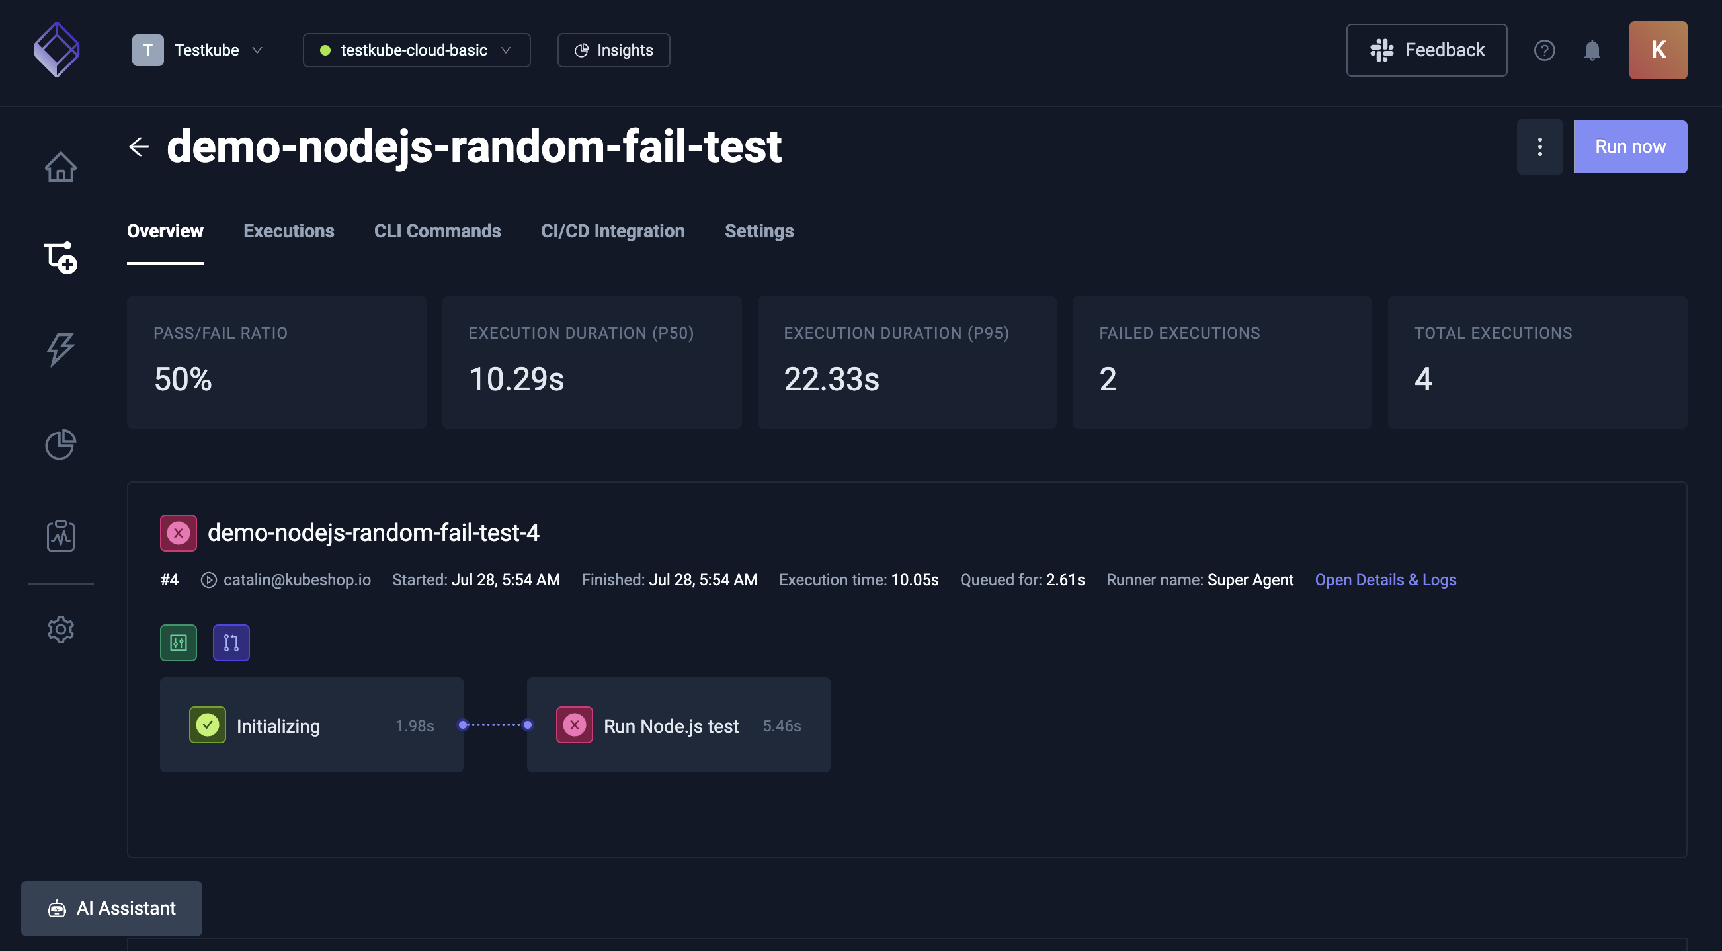Click the Feedback button
This screenshot has width=1722, height=951.
coord(1426,50)
